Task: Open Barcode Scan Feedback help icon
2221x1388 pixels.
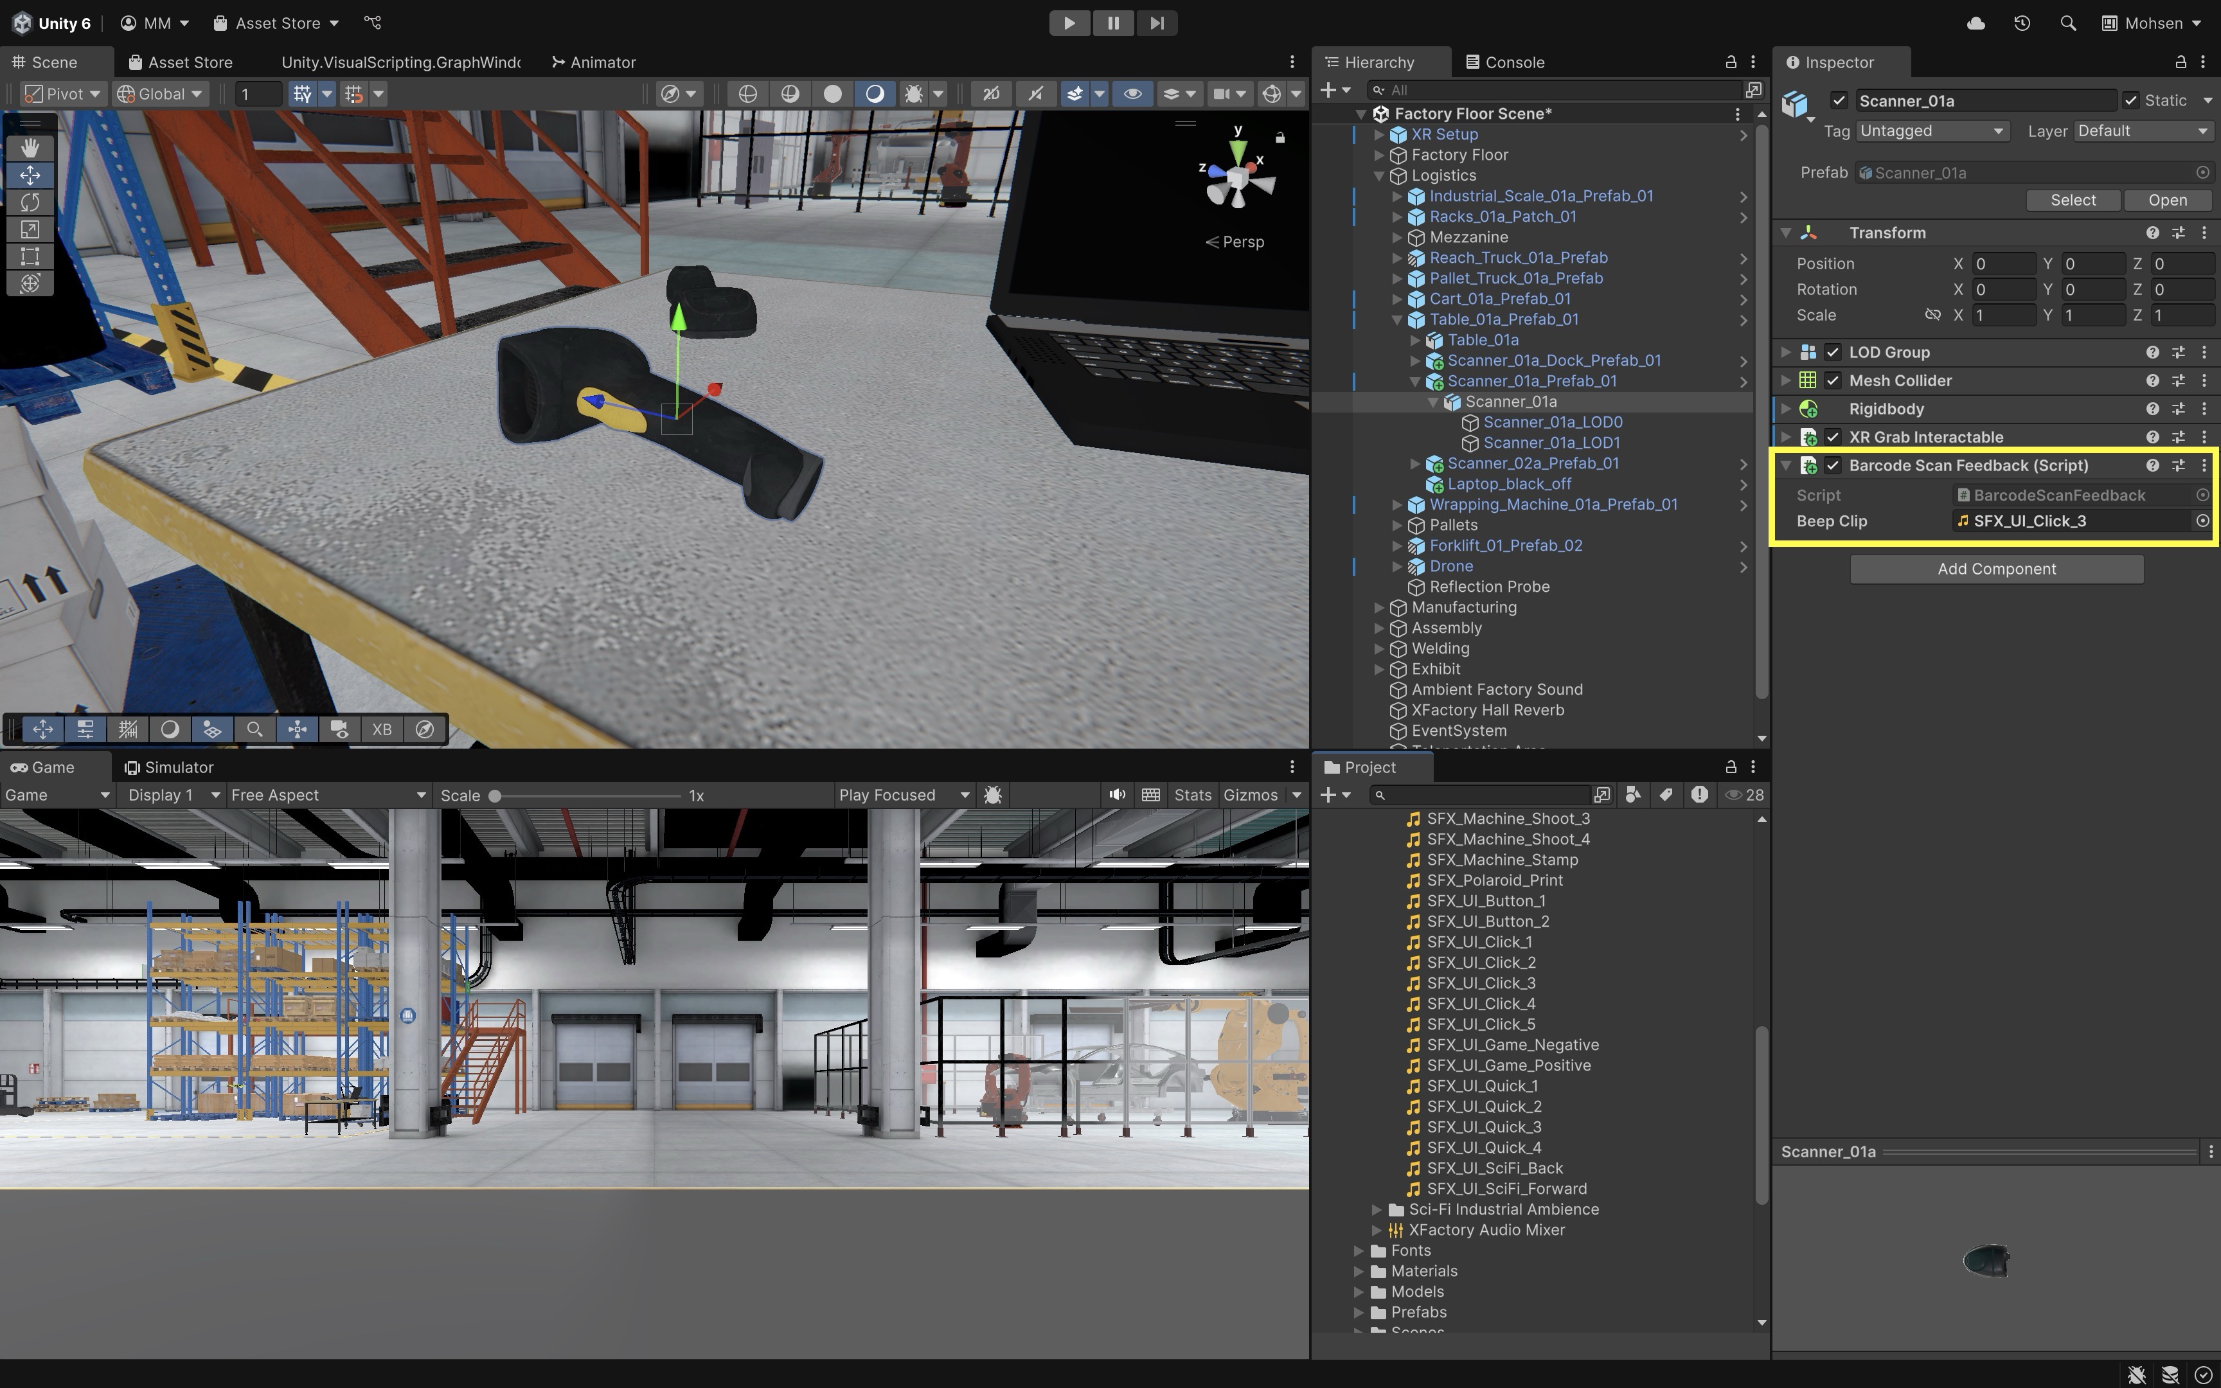Action: pyautogui.click(x=2152, y=465)
